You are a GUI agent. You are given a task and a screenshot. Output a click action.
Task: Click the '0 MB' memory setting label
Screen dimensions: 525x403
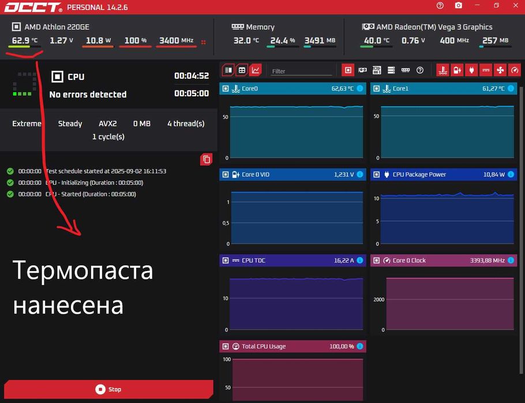pos(141,124)
